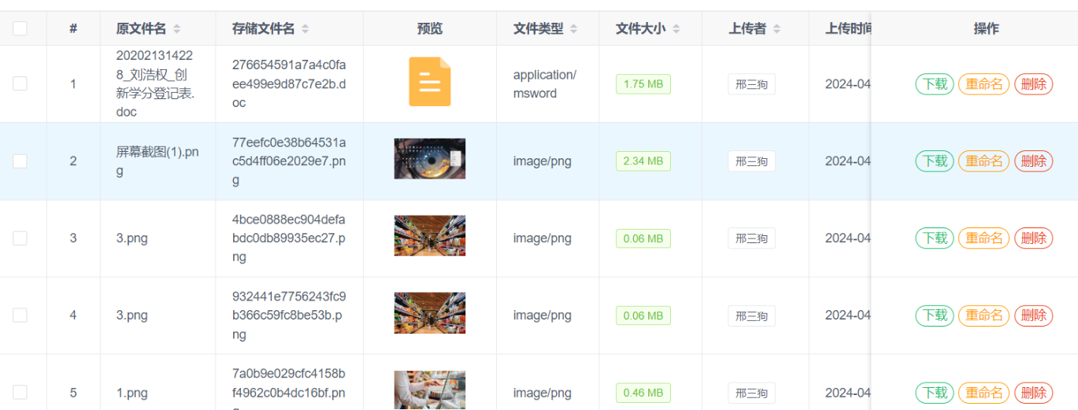The height and width of the screenshot is (410, 1078).
Task: Sort table by file size
Action: pos(676,29)
